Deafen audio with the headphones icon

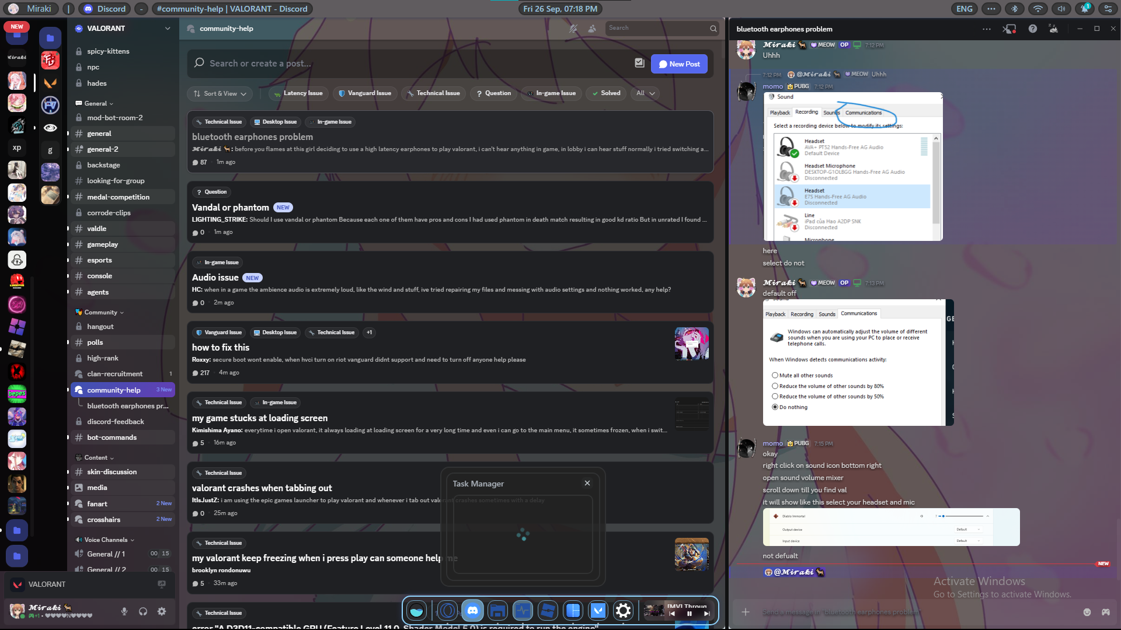click(143, 611)
